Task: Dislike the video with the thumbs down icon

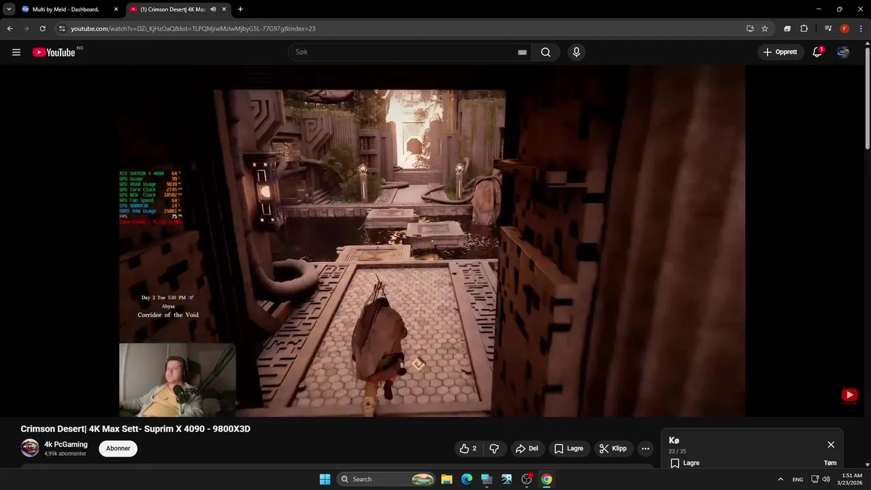Action: (494, 448)
